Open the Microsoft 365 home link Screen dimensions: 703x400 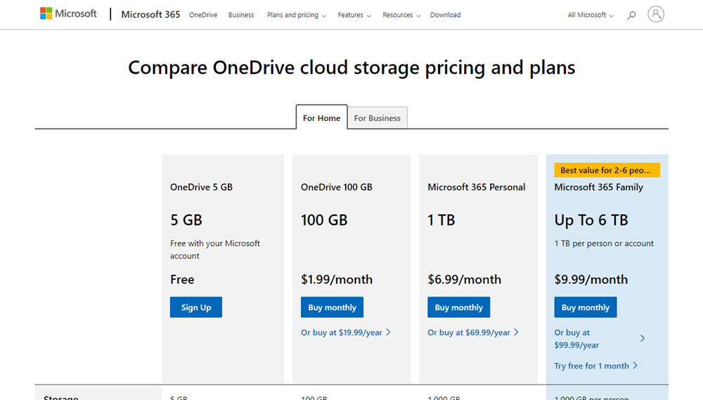click(150, 14)
